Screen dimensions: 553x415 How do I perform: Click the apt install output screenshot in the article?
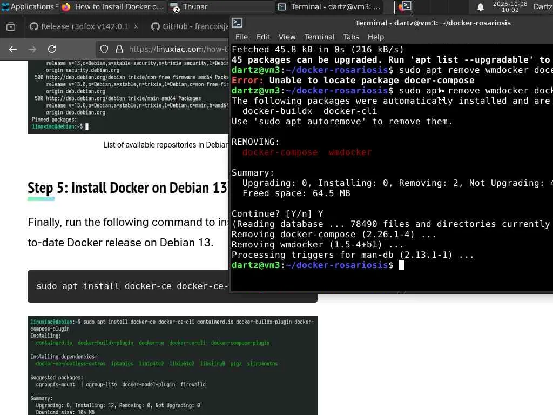(x=172, y=365)
